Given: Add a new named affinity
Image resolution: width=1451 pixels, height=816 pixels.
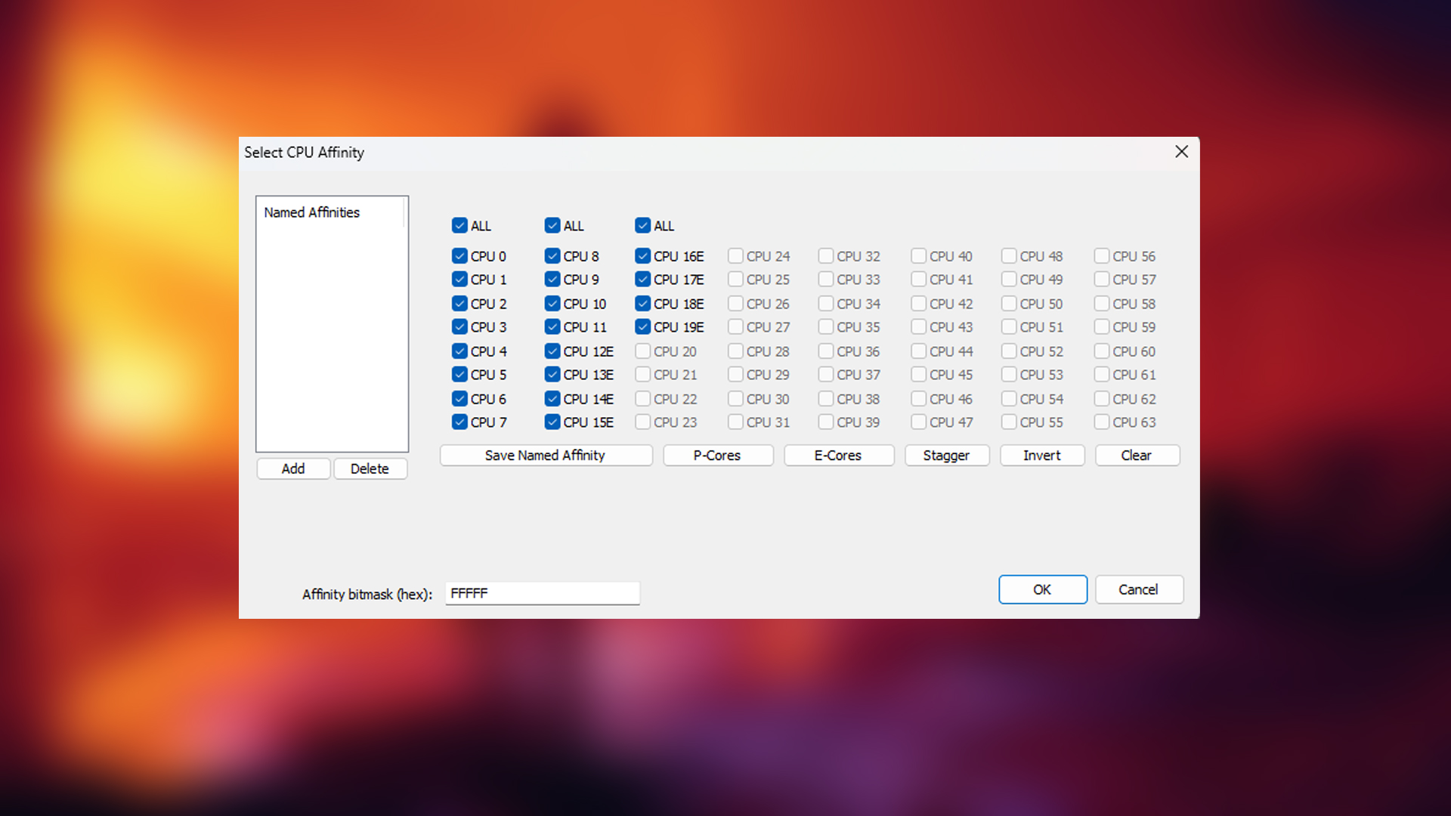Looking at the screenshot, I should click(x=293, y=468).
